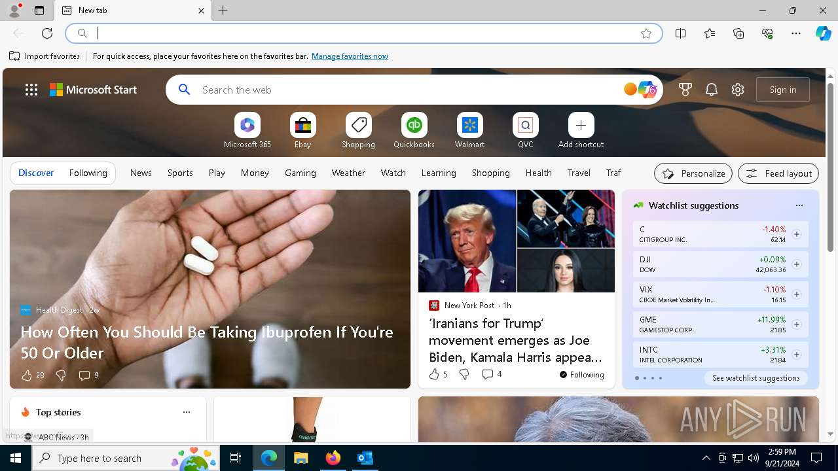Select the Sports tab
This screenshot has height=471, width=838.
(x=180, y=173)
